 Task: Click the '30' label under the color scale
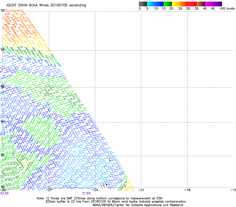coord(188,9)
